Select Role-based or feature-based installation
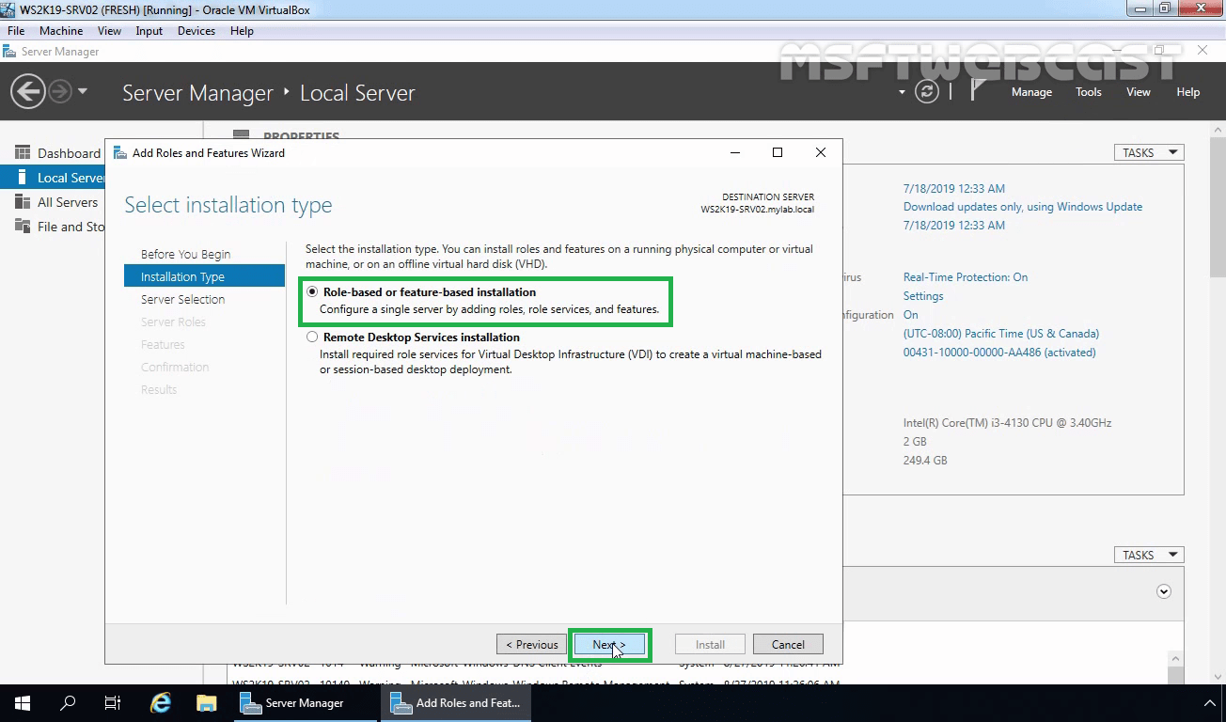 (x=312, y=292)
